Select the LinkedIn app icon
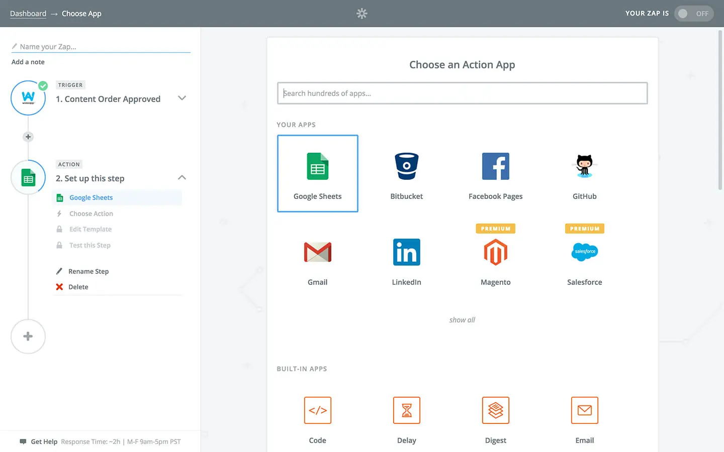Image resolution: width=724 pixels, height=452 pixels. pyautogui.click(x=406, y=252)
